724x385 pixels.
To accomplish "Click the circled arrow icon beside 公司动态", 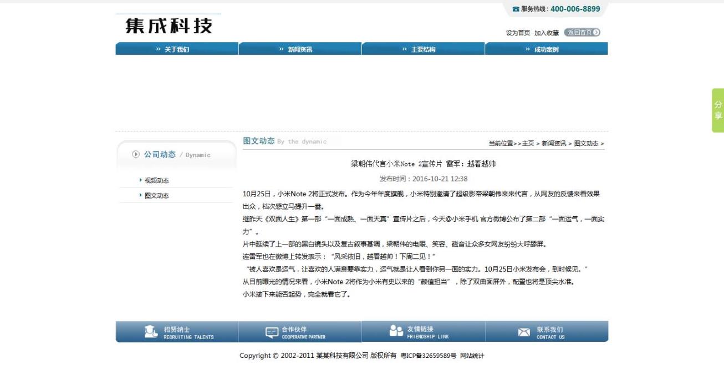I will coord(136,154).
